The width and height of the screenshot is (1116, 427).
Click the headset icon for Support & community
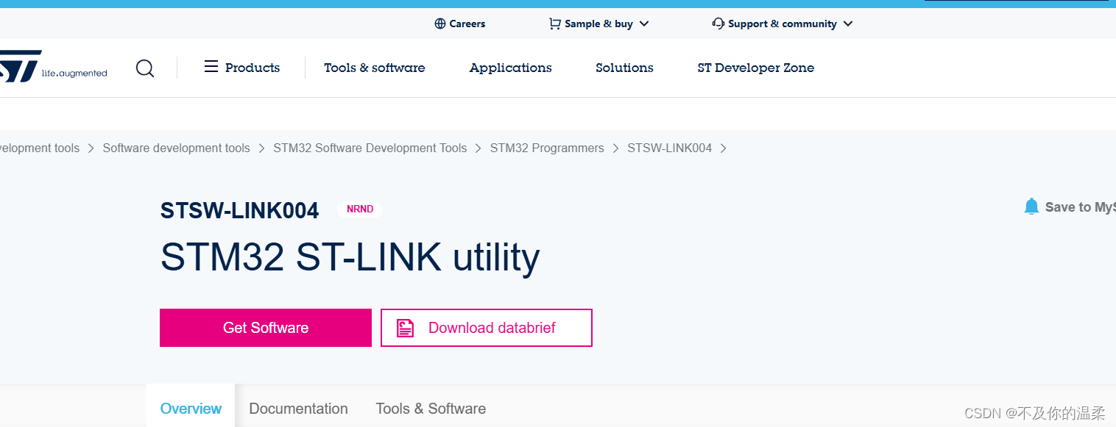pos(718,24)
